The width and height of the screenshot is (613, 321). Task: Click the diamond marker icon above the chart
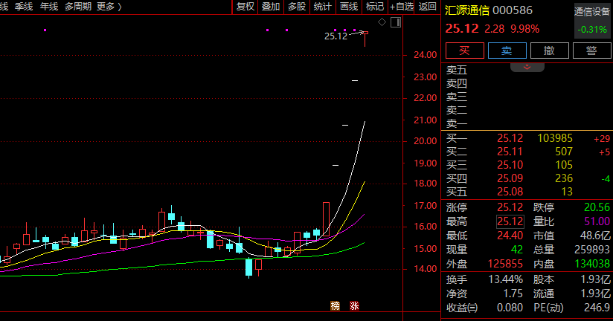tap(382, 22)
